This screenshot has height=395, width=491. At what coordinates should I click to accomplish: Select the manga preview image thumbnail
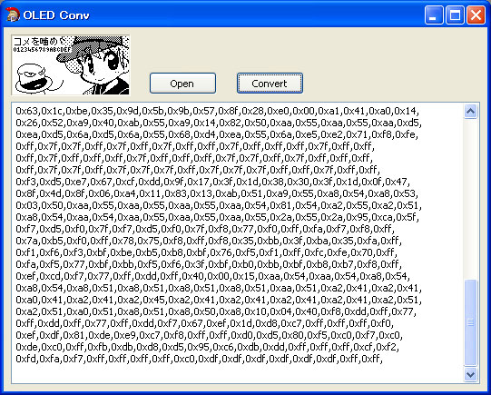pyautogui.click(x=71, y=64)
